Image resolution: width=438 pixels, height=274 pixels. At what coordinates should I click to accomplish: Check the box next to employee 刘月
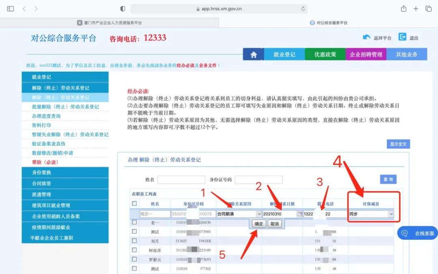pos(134,241)
